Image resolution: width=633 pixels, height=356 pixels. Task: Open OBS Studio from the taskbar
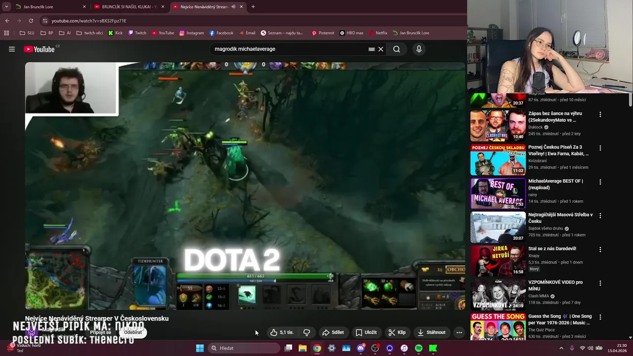coord(375,348)
